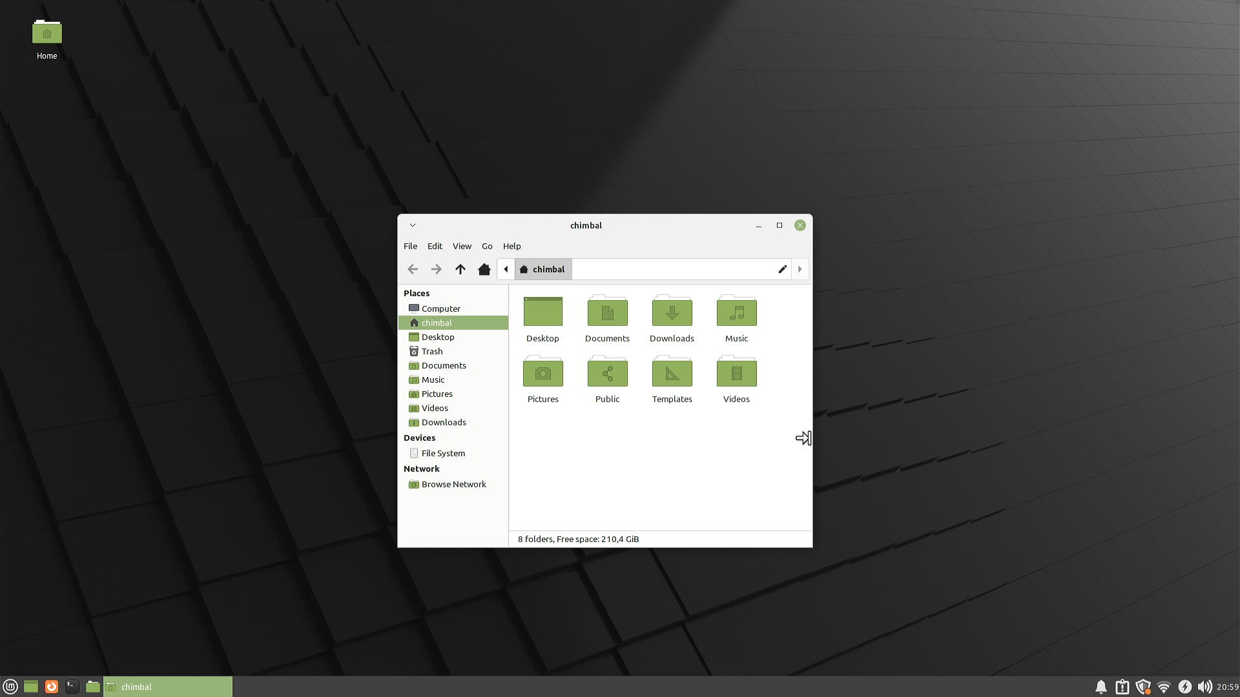This screenshot has width=1240, height=697.
Task: Launch the terminal from the taskbar
Action: pos(72,687)
